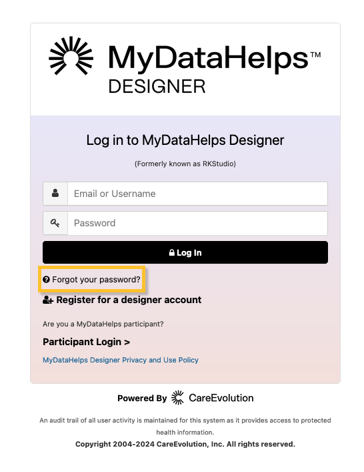Click the lock icon on Log In button

(x=171, y=252)
